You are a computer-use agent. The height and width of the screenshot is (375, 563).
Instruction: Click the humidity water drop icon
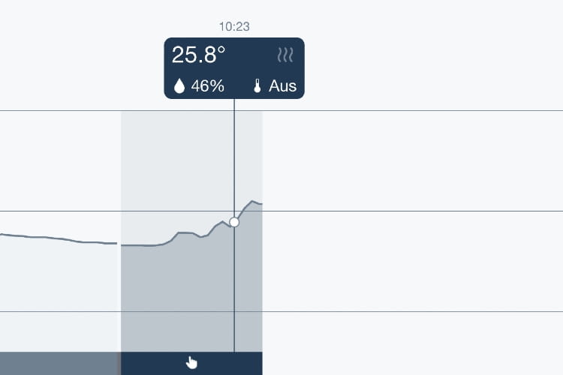tap(179, 86)
